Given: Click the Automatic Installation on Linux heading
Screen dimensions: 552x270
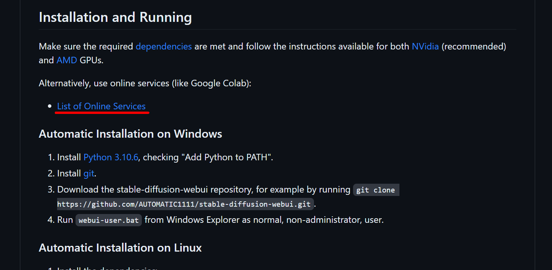Looking at the screenshot, I should pyautogui.click(x=120, y=248).
